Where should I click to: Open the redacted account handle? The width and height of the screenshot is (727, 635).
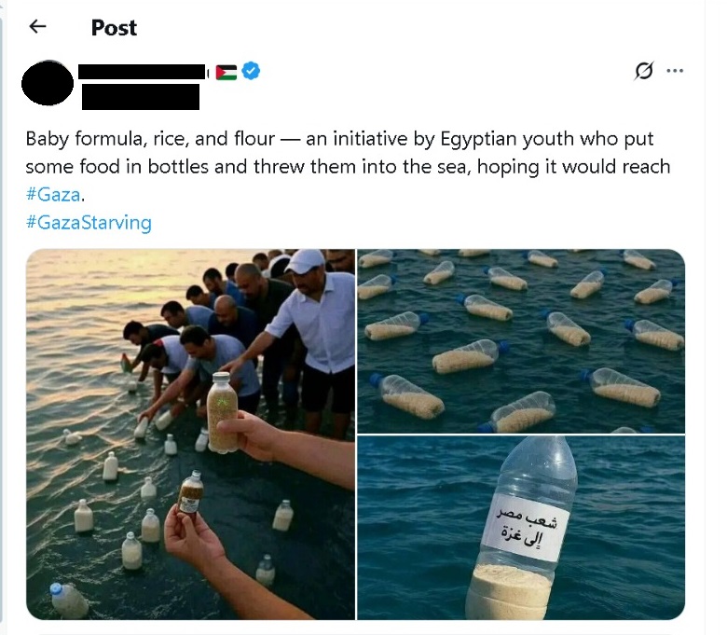(x=141, y=96)
